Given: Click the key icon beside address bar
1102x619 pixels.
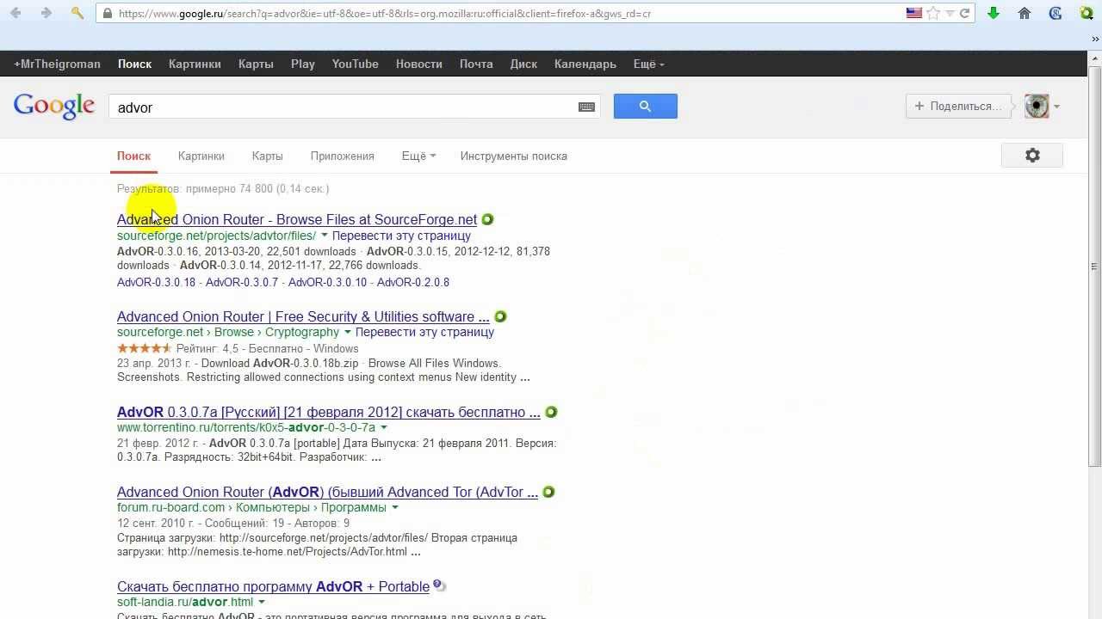Looking at the screenshot, I should click(x=77, y=13).
